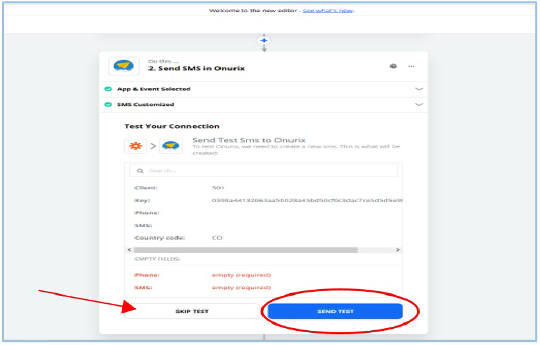Click the scrollbar left arrow
This screenshot has height=345, width=540.
pyautogui.click(x=129, y=250)
